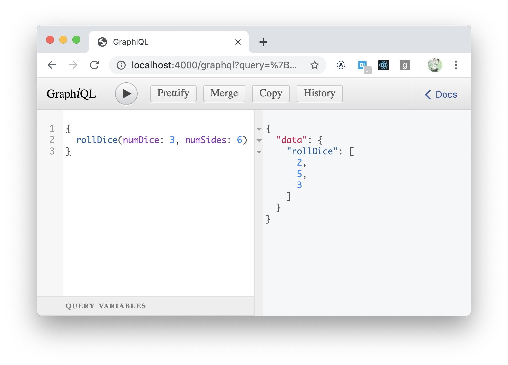Open the History panel

coord(319,93)
